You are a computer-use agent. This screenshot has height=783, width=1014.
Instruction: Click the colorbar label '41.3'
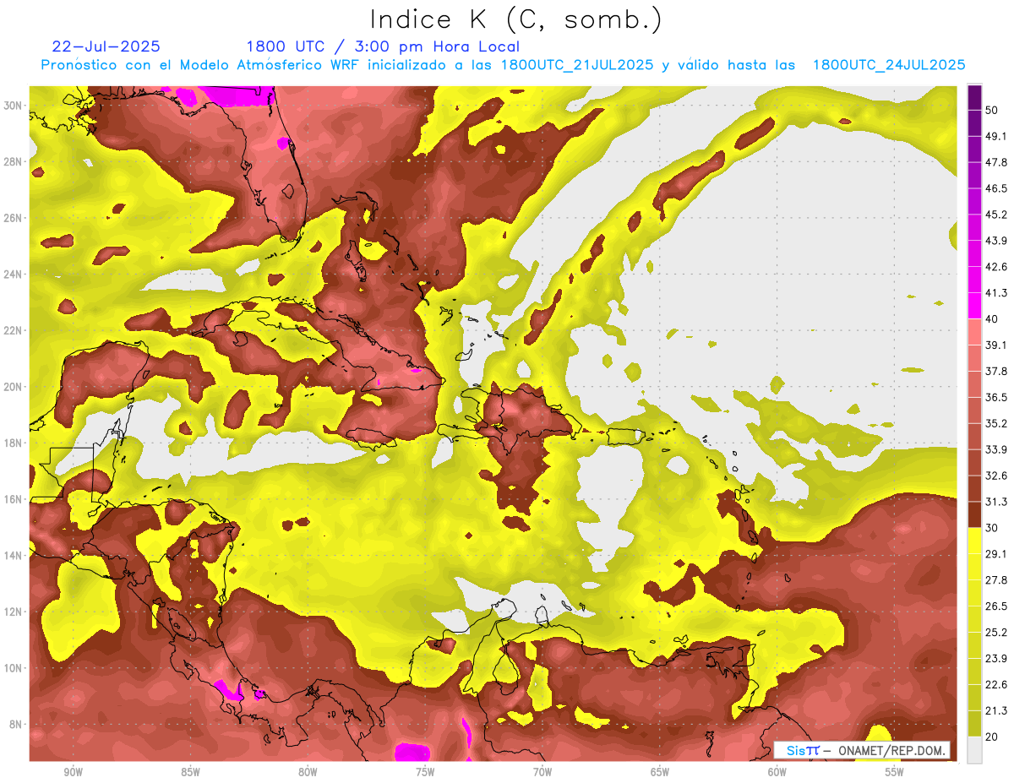[x=995, y=293]
